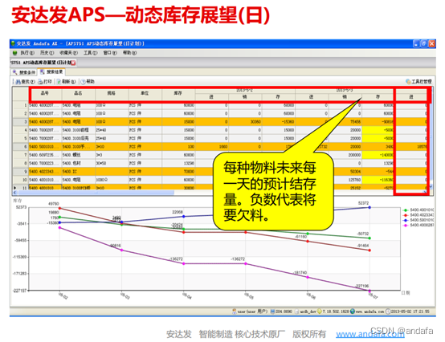Image resolution: width=445 pixels, height=342 pixels.
Task: Click the -15360 cell in row 3
Action: click(278, 122)
